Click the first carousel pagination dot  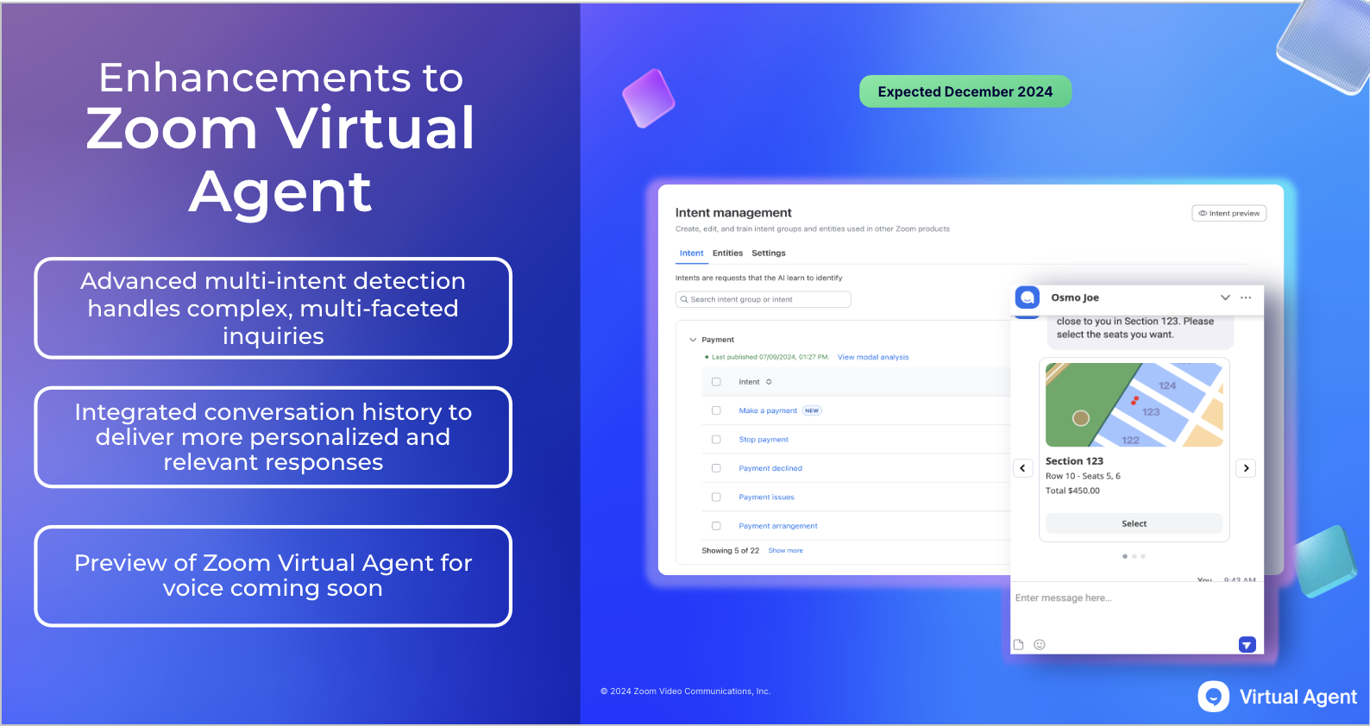[1125, 556]
